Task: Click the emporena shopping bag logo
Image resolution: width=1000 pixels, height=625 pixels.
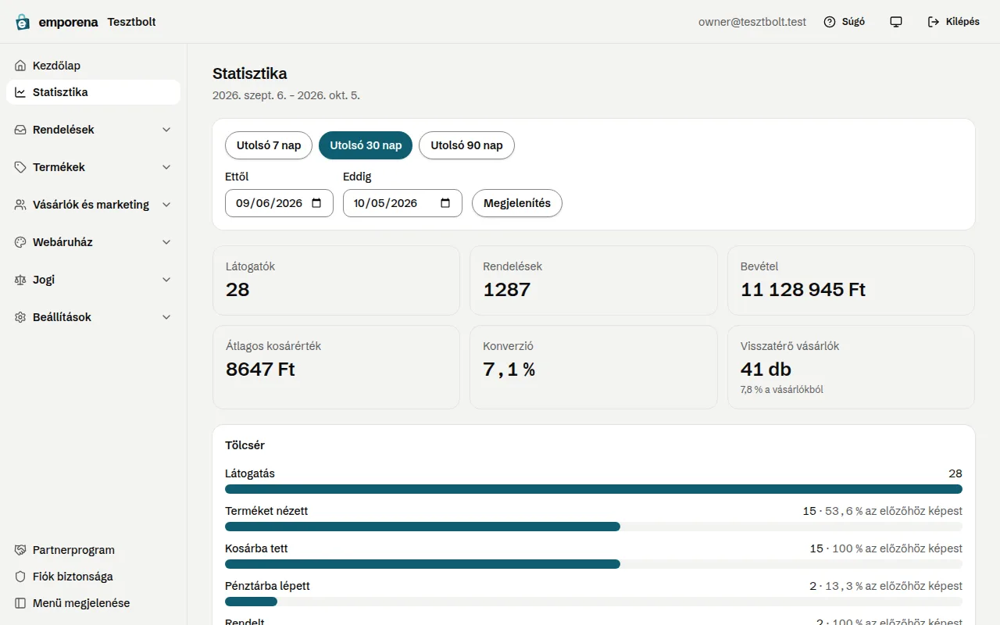Action: click(x=23, y=22)
